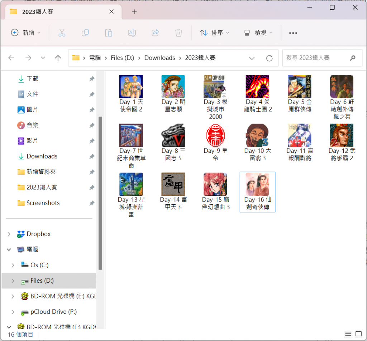Select the Day-7 世紀末商業革命 file
Screen dimensions: 367x341
point(131,146)
